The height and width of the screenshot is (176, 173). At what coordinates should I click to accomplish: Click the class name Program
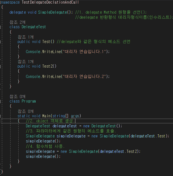click(x=29, y=101)
